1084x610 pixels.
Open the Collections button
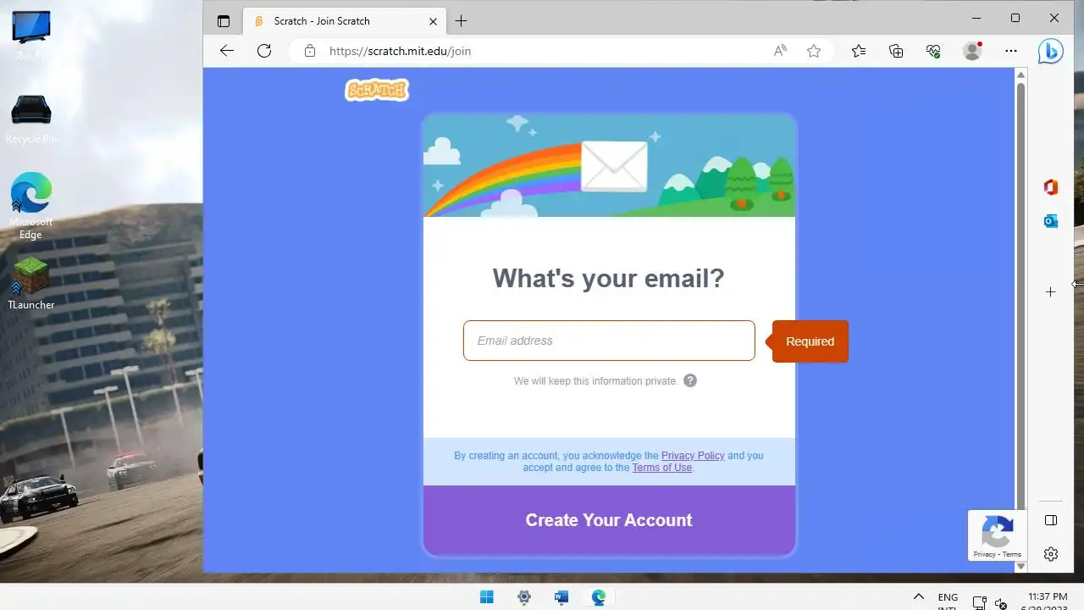[896, 51]
